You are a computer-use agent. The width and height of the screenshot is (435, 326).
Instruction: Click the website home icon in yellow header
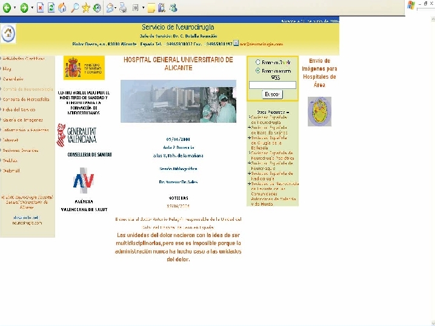(8, 33)
